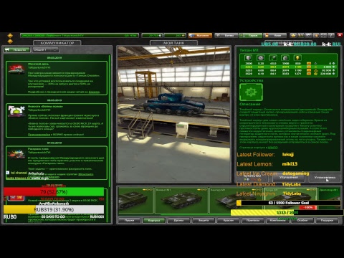Select the Викинг M1 hull card
This screenshot has height=258, width=344.
pos(181,200)
